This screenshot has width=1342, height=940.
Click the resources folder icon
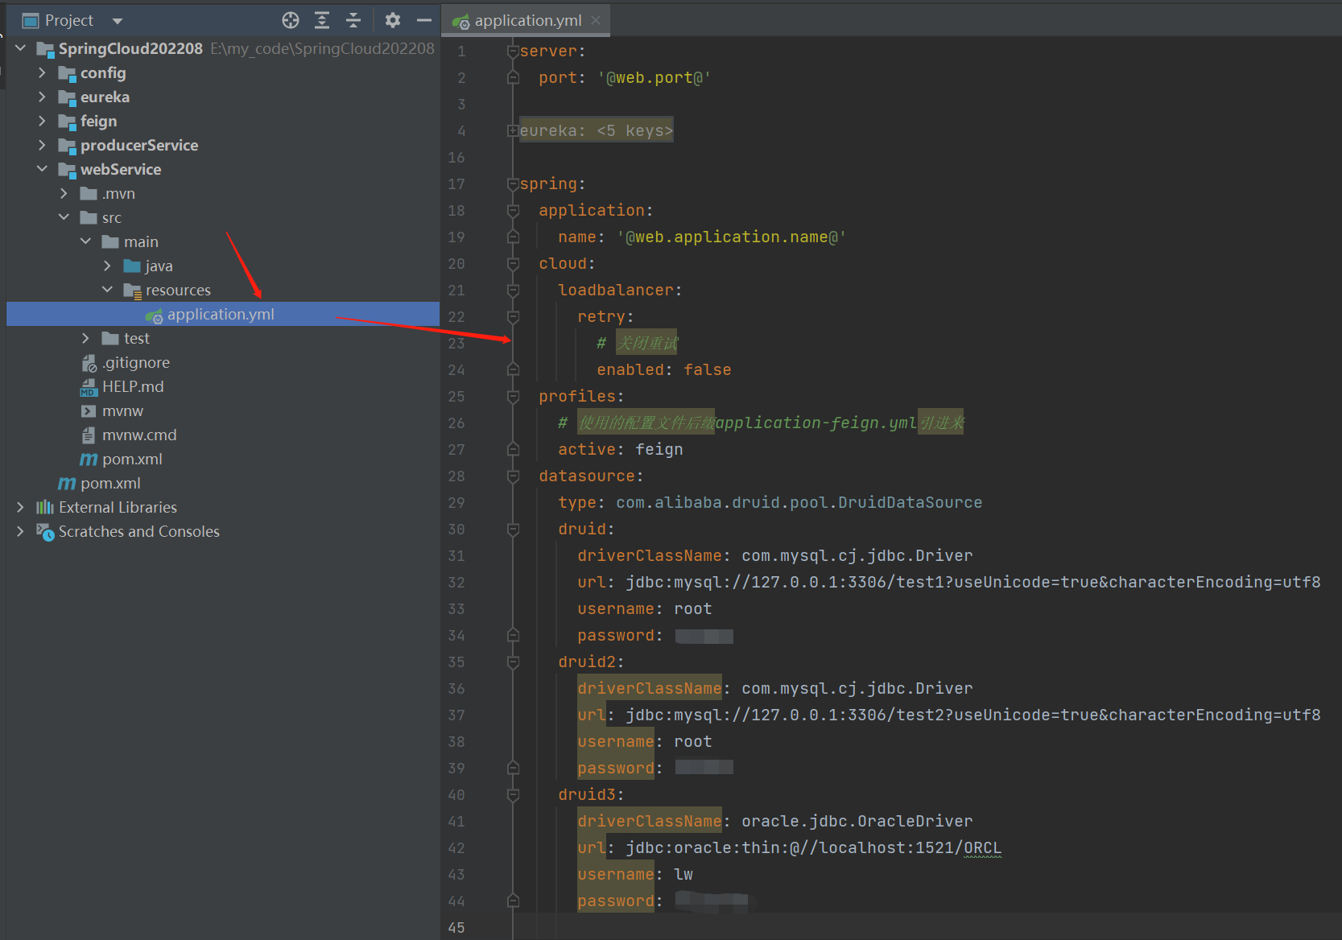[x=132, y=291]
